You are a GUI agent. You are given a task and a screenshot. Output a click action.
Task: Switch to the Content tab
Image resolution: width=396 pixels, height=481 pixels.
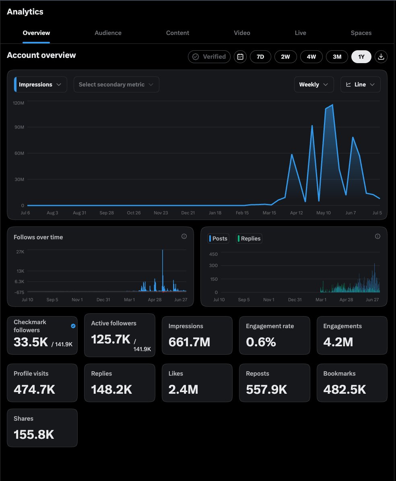tap(177, 33)
